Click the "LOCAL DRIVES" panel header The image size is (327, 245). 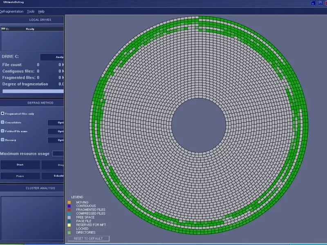click(40, 20)
